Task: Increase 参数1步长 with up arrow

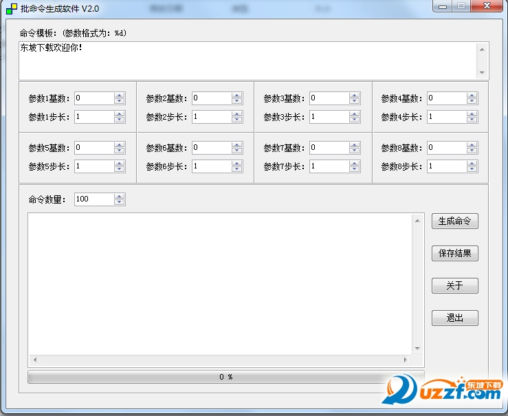Action: click(120, 113)
